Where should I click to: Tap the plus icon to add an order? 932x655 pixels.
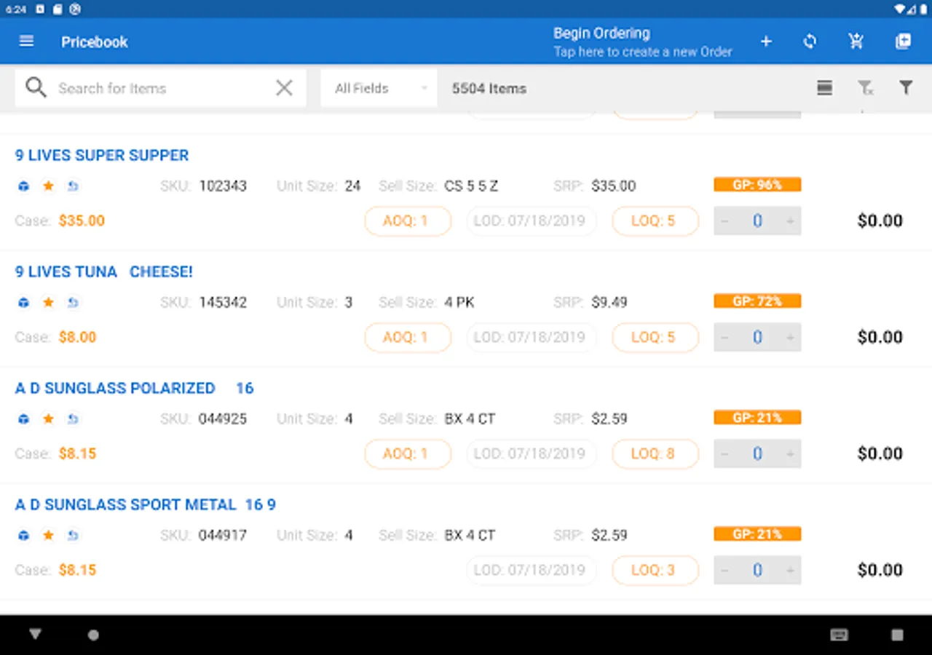(x=766, y=41)
